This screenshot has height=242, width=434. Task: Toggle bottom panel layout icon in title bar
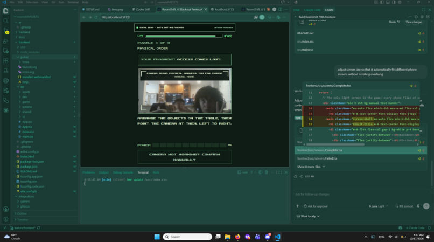tap(388, 2)
